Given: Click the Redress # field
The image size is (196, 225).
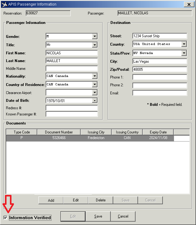Looking at the screenshot, I should (72, 108).
